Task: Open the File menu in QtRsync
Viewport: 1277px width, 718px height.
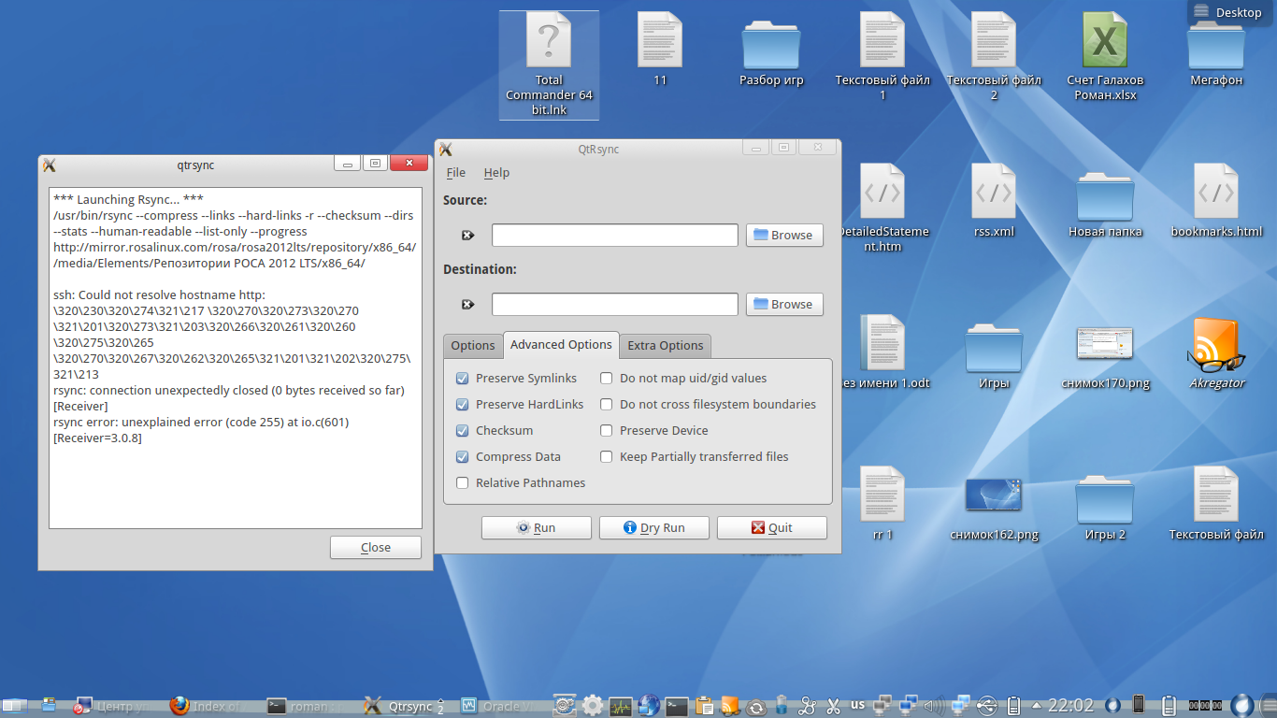Action: [x=455, y=173]
